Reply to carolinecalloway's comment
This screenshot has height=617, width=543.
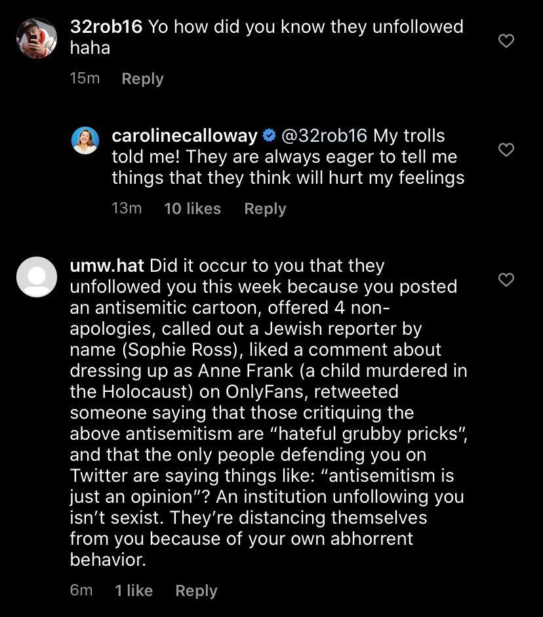click(x=265, y=209)
